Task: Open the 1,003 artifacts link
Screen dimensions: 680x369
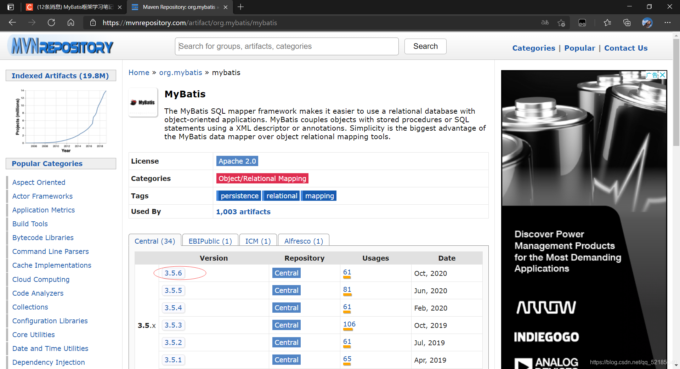Action: pos(243,212)
